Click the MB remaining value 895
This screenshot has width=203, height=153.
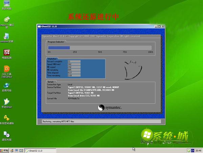[x=74, y=70]
